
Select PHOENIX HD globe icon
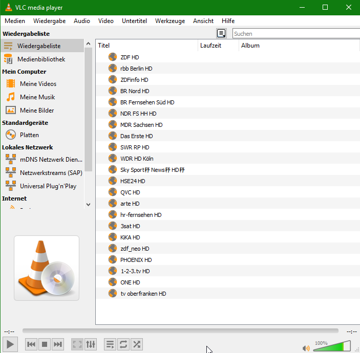113,259
